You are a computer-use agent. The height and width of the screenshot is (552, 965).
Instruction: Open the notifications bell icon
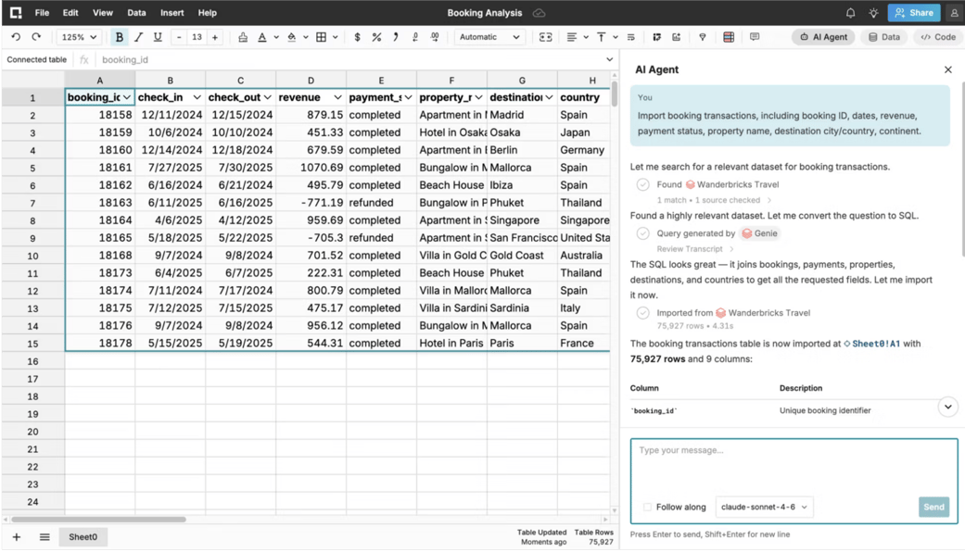pos(851,13)
